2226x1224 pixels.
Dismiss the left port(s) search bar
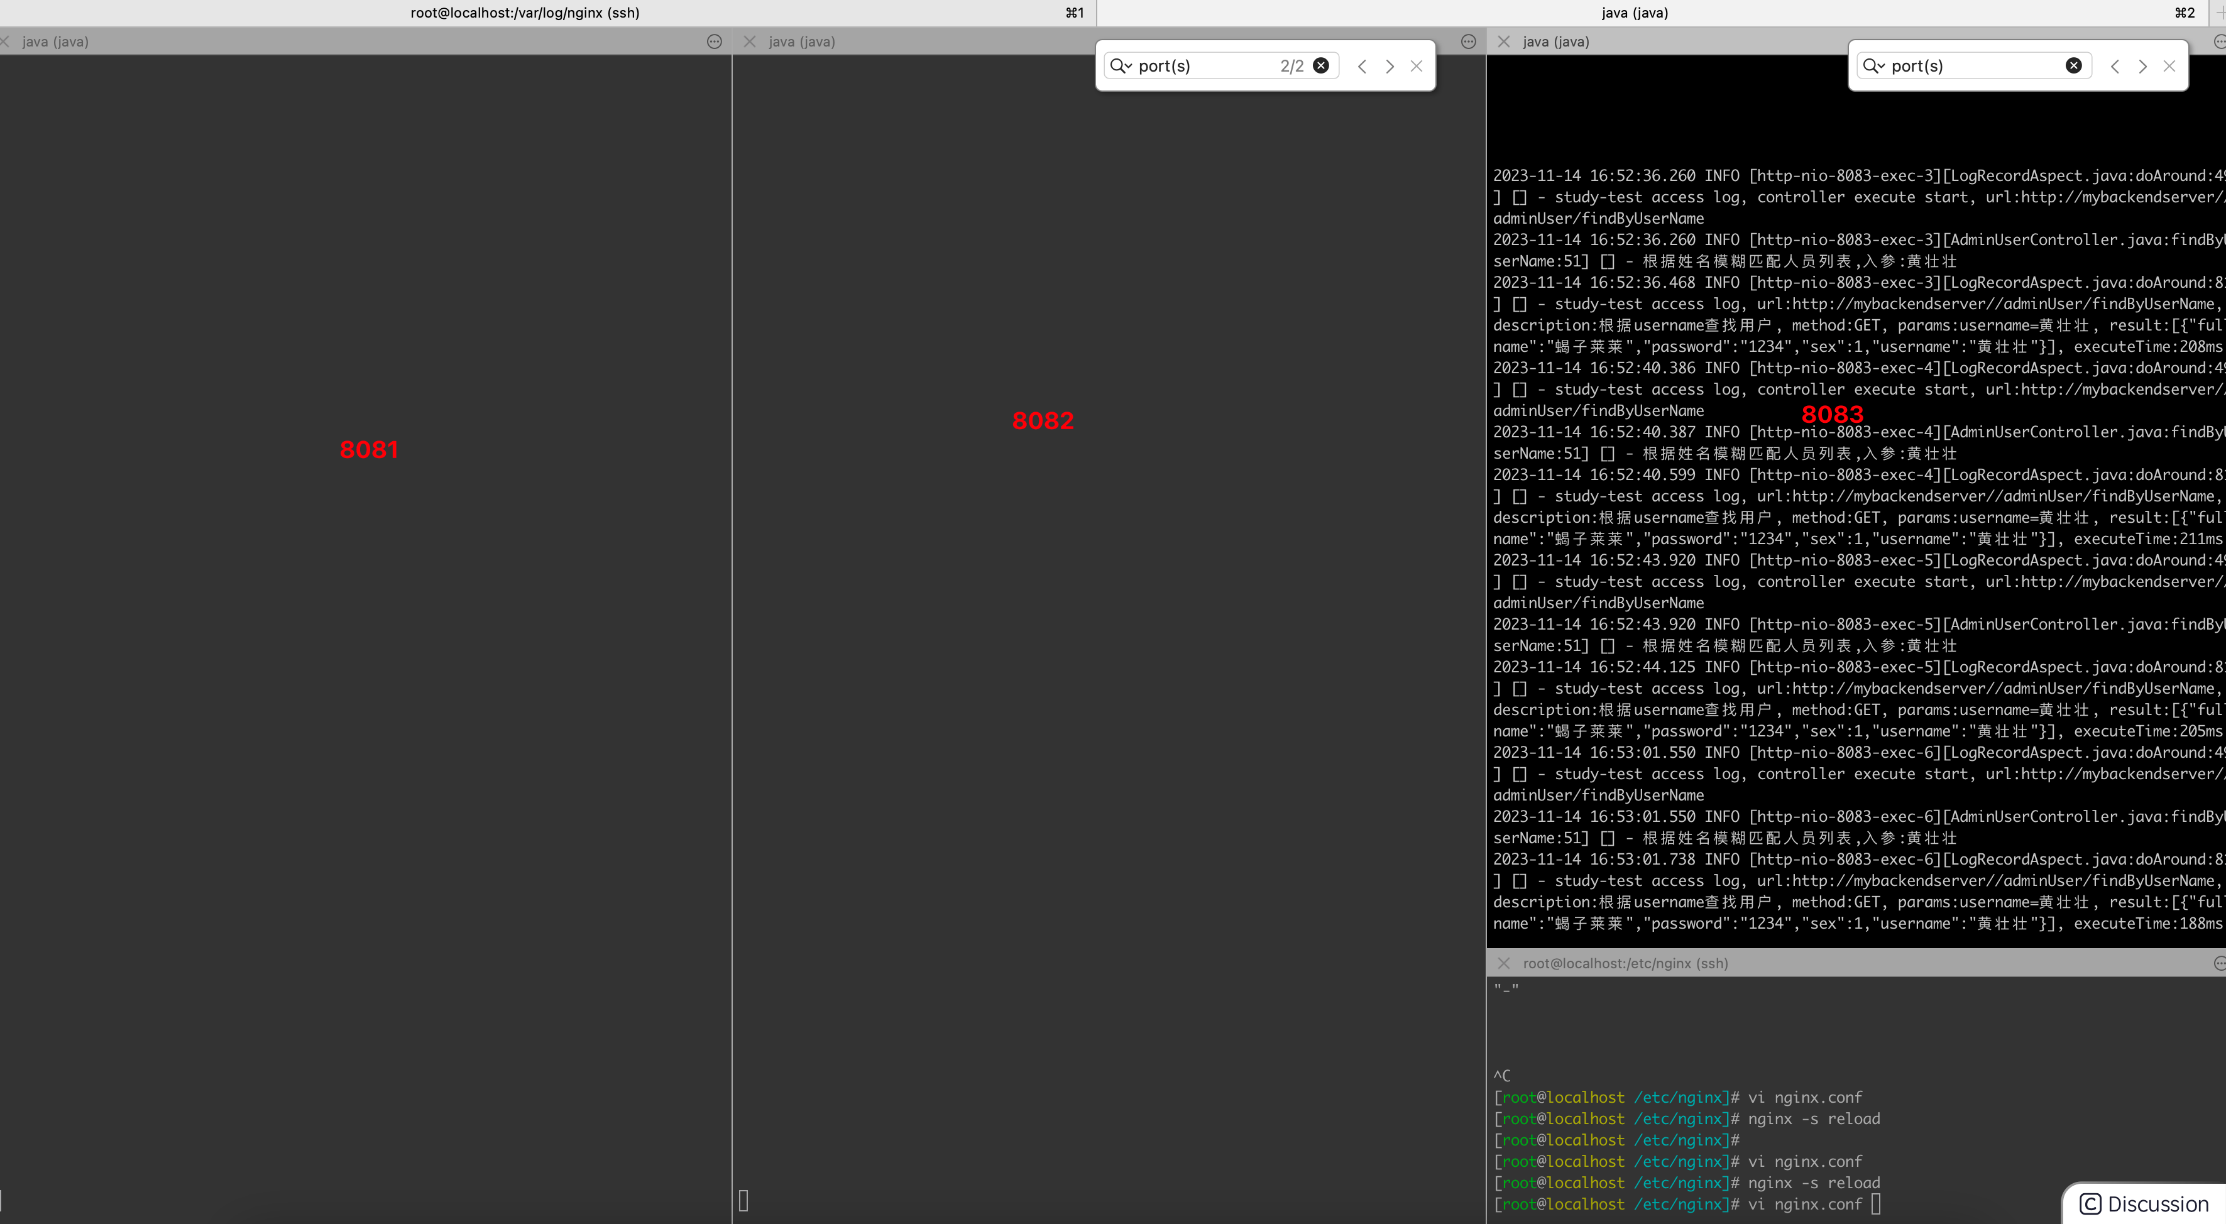pos(1417,65)
